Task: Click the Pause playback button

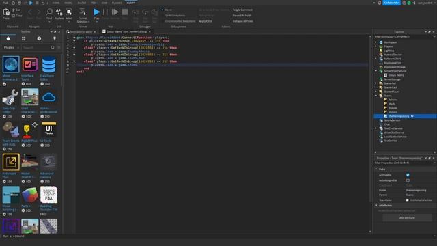Action: [x=105, y=12]
